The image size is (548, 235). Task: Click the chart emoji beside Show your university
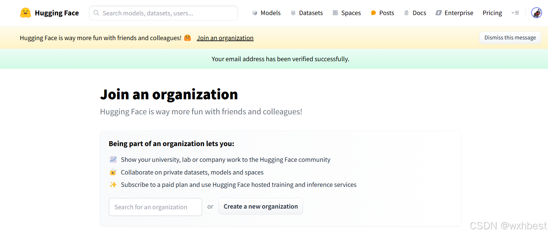113,159
